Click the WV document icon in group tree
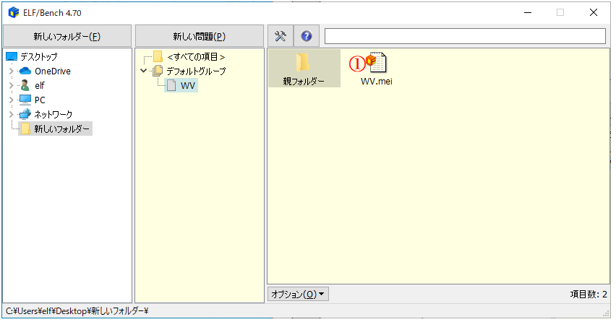 [x=171, y=85]
